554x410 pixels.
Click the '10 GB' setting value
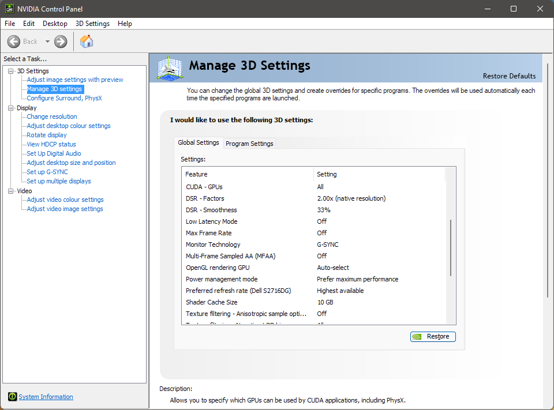click(325, 302)
